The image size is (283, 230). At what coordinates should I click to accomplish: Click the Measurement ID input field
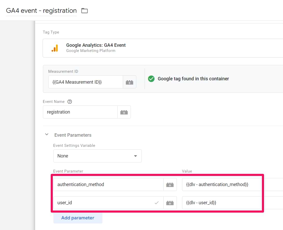point(85,82)
